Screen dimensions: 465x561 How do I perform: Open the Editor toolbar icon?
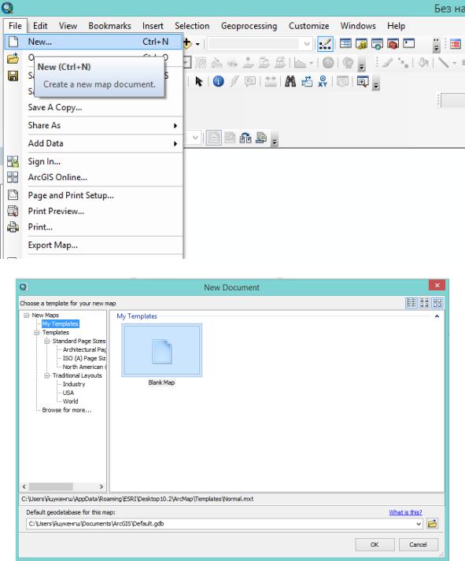click(325, 44)
